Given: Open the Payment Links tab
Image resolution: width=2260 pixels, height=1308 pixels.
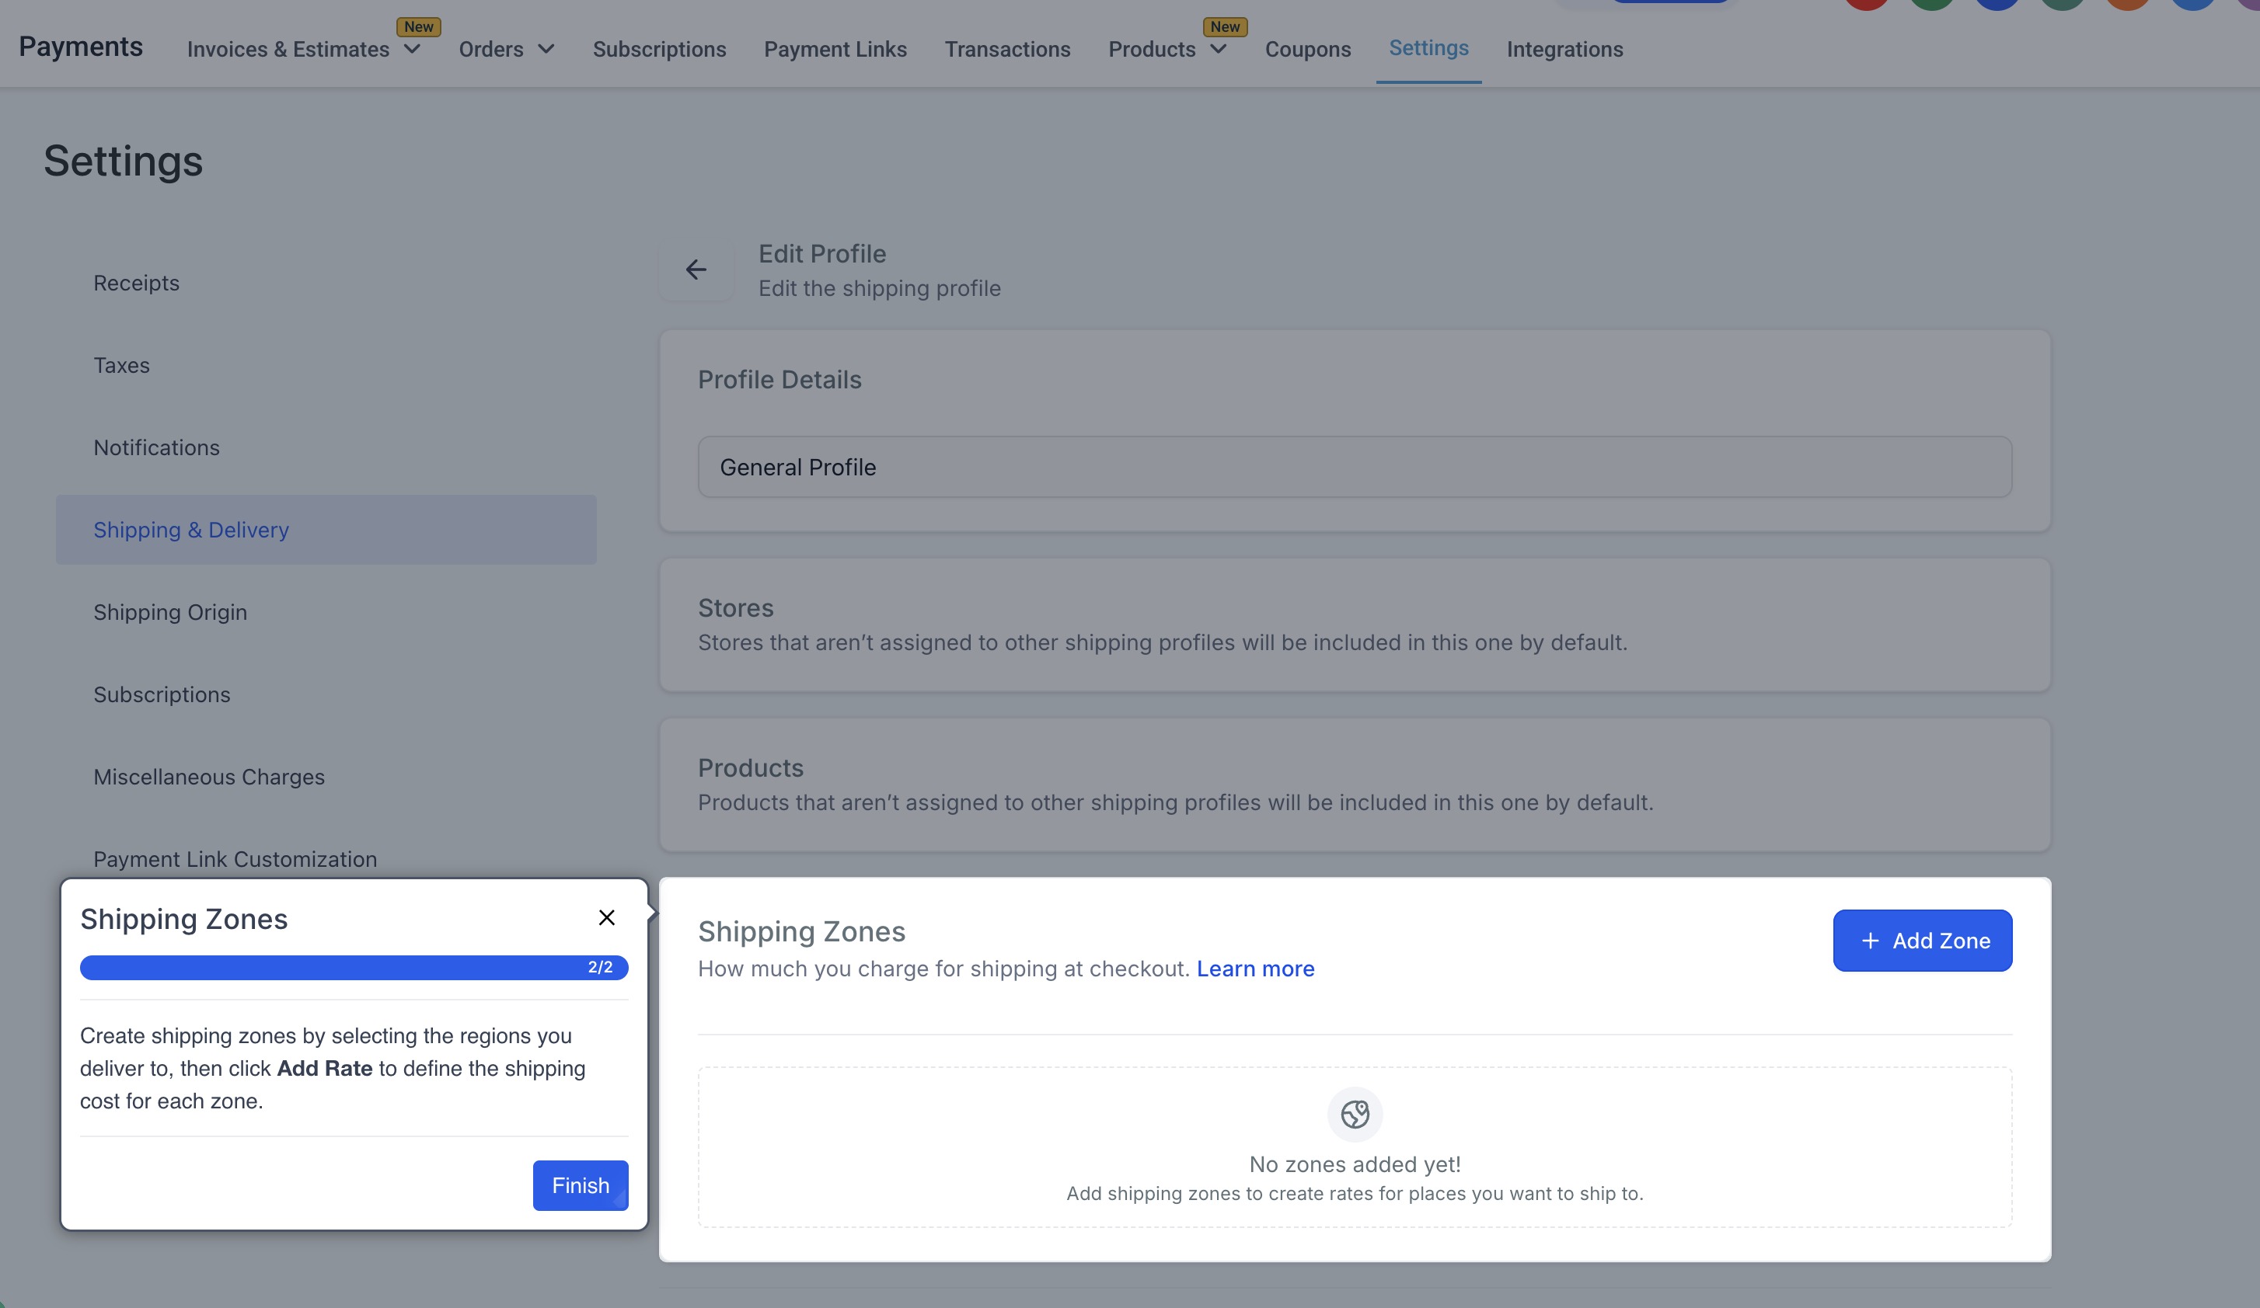Looking at the screenshot, I should coord(835,49).
